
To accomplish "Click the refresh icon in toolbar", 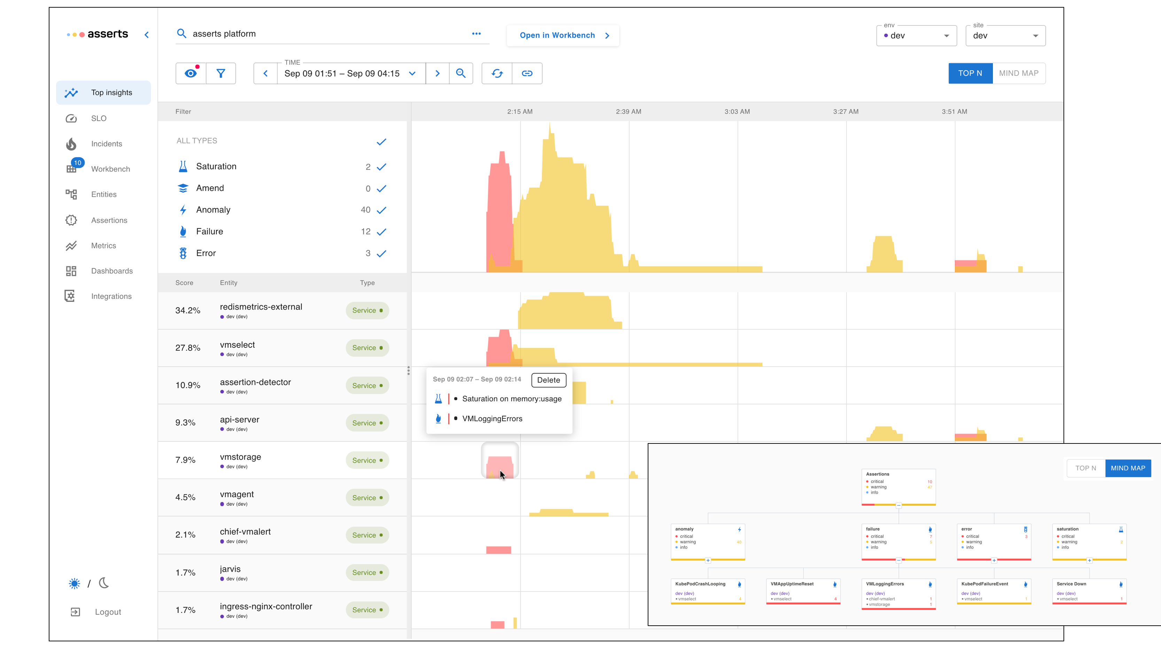I will (x=497, y=73).
